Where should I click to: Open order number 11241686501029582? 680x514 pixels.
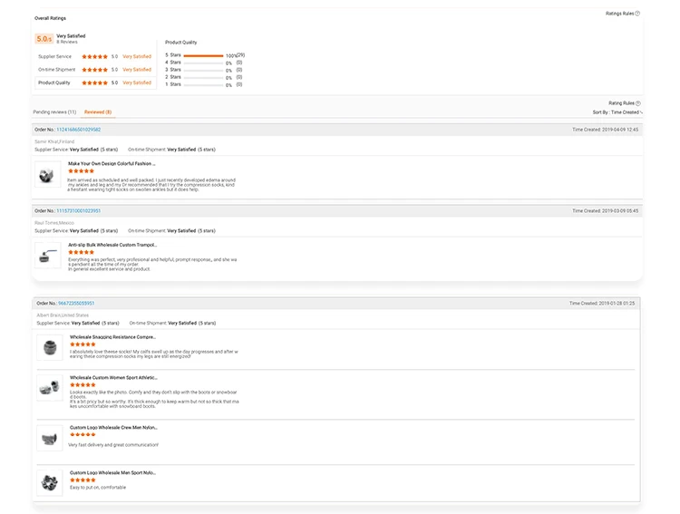click(79, 130)
